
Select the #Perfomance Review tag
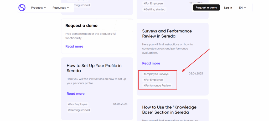coord(157,85)
